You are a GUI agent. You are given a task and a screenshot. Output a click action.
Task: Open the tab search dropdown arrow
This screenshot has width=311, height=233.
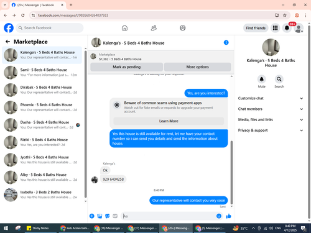[5, 5]
